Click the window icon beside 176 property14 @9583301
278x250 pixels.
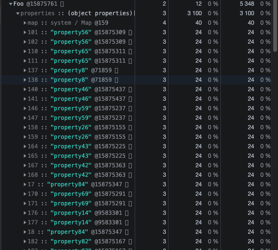(x=127, y=213)
